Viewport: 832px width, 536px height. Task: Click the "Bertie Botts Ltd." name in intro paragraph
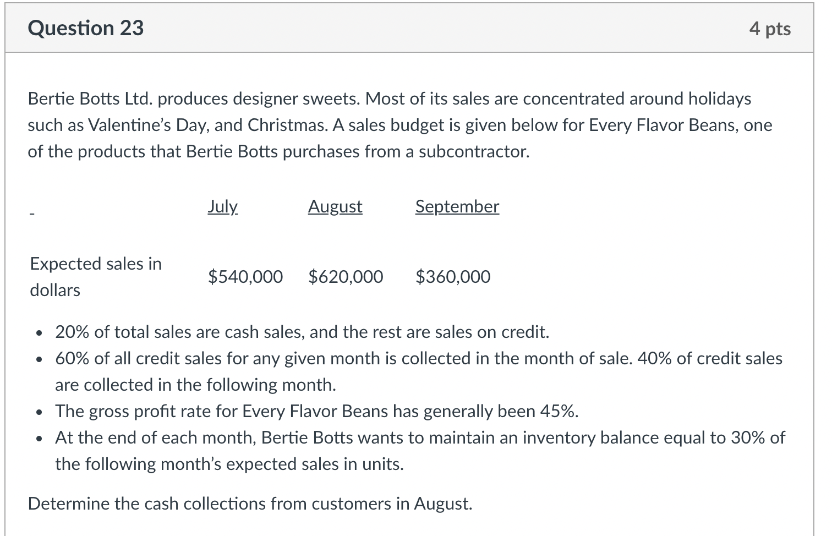pyautogui.click(x=91, y=99)
